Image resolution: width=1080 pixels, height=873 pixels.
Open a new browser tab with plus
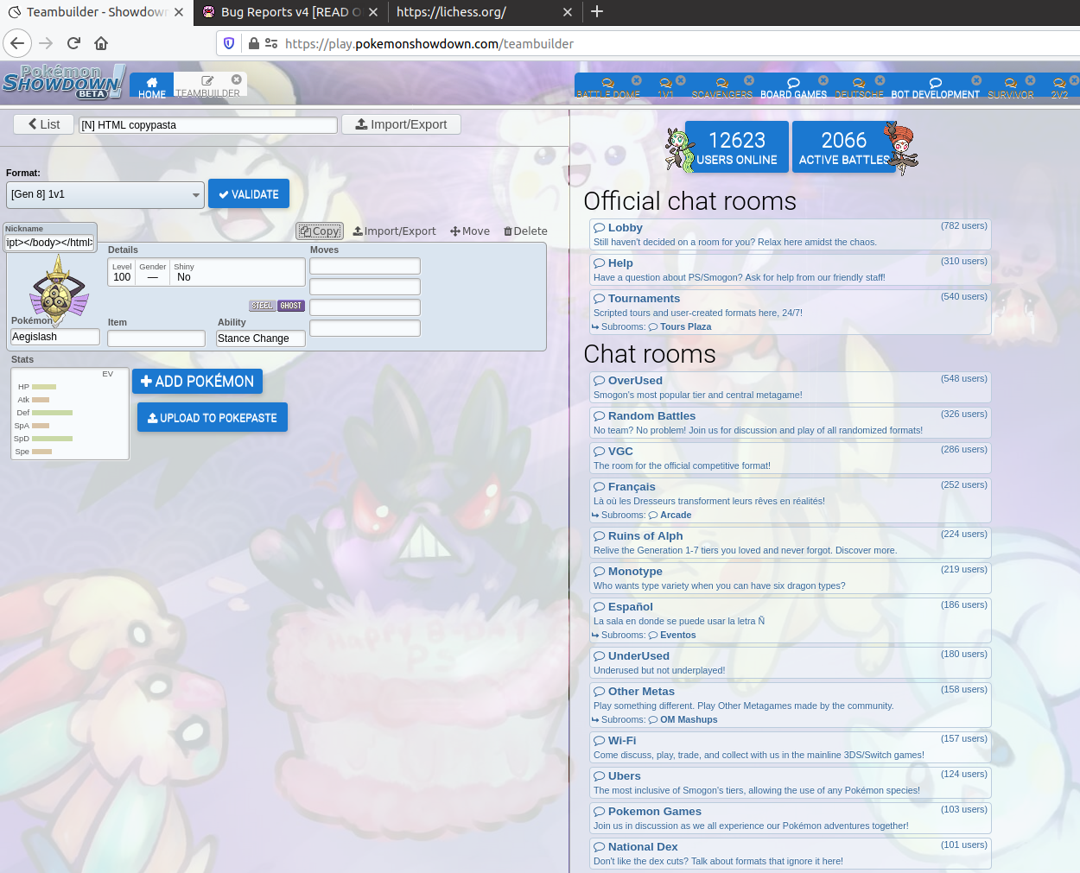(x=597, y=11)
